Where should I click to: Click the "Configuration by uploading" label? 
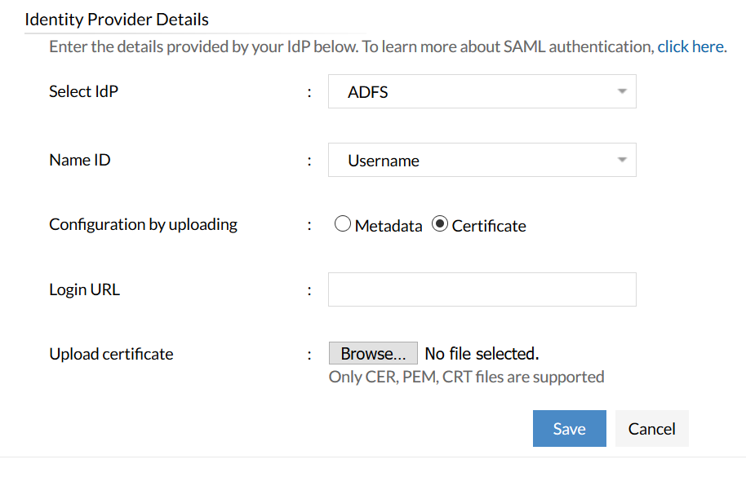coord(143,224)
